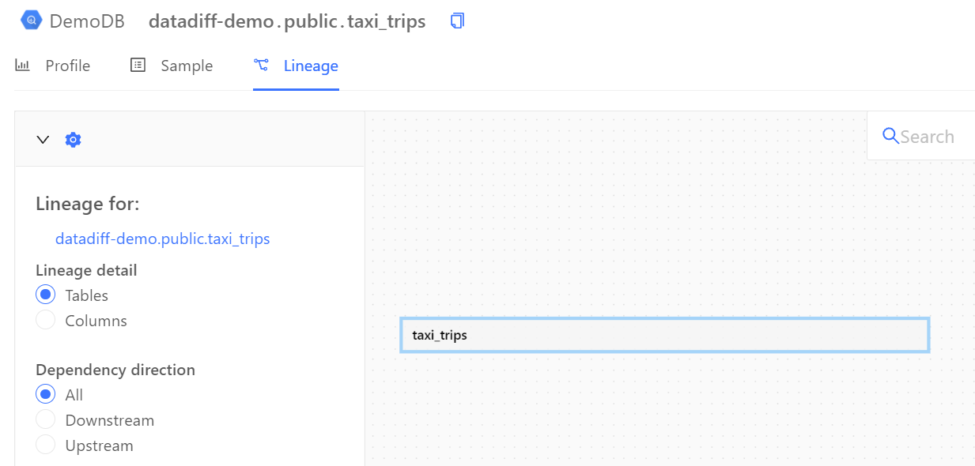Select the Columns lineage detail option
975x466 pixels.
tap(46, 320)
